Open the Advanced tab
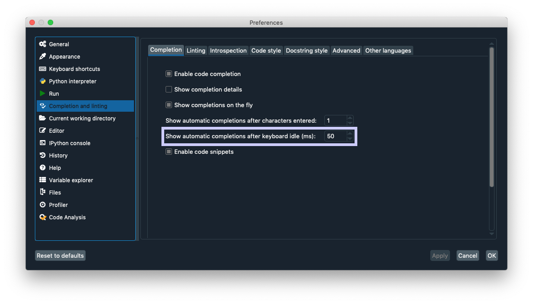Screen dimensions: 533x304 point(346,50)
